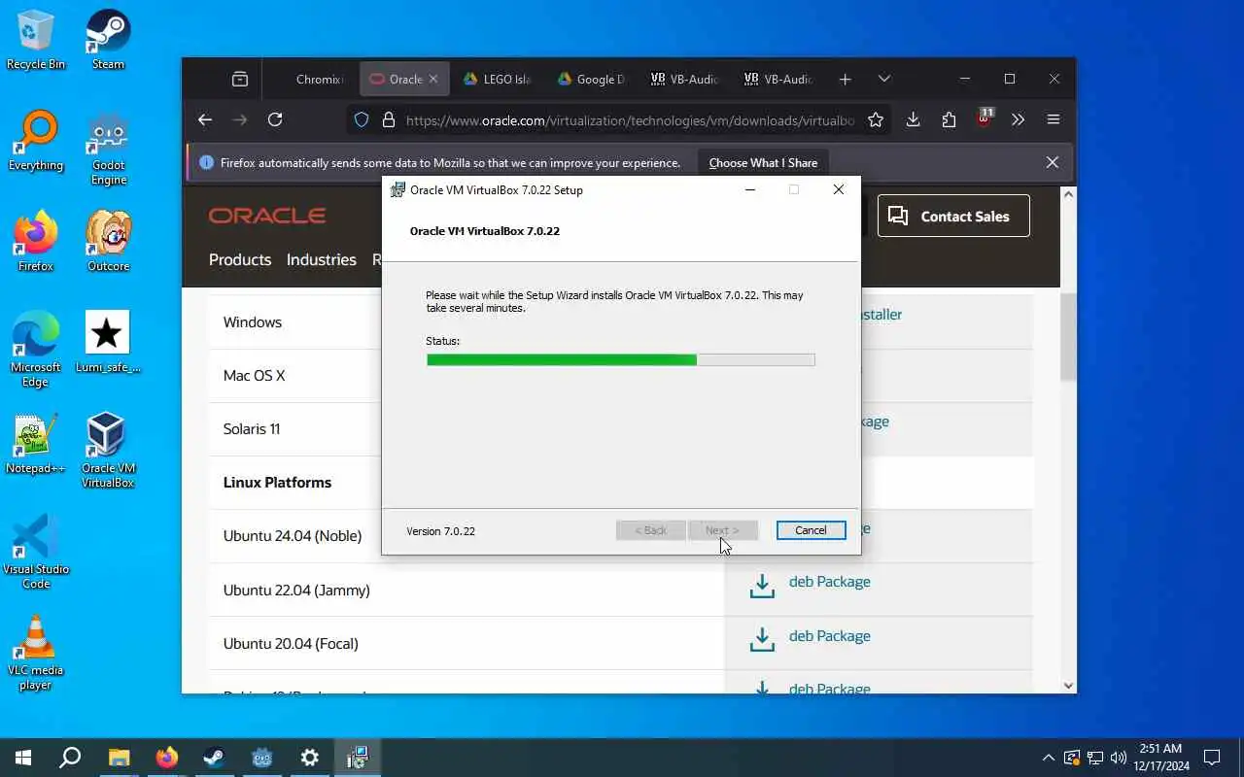Reload the Oracle page in Firefox
Viewport: 1244px width, 777px height.
click(x=275, y=119)
